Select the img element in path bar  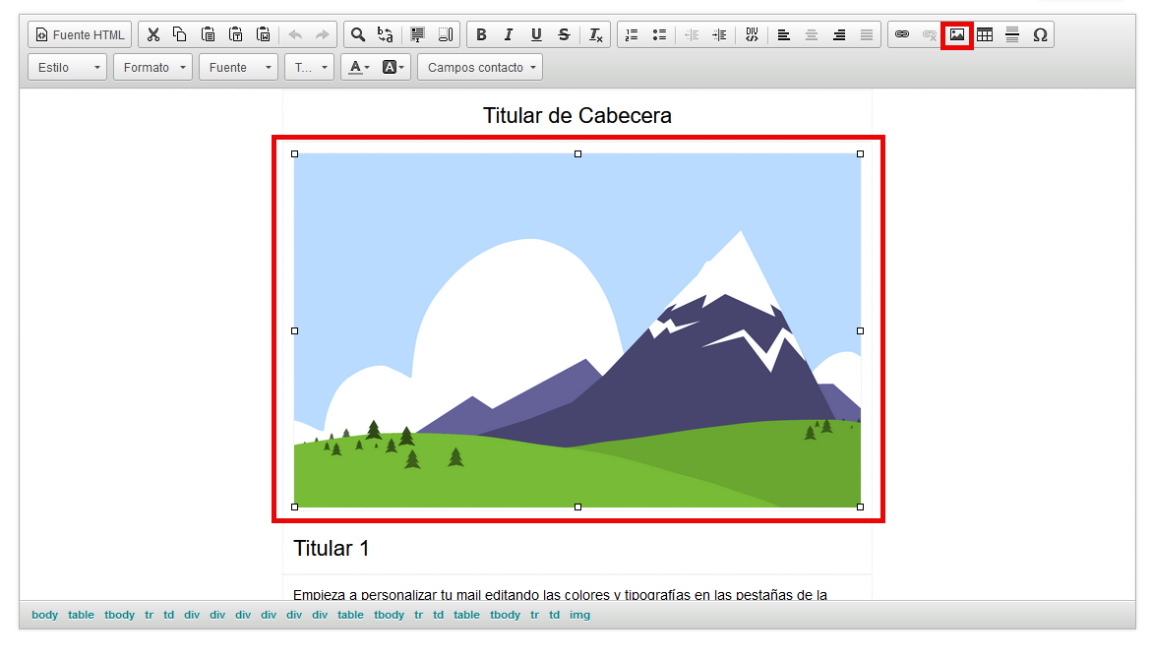tap(580, 616)
